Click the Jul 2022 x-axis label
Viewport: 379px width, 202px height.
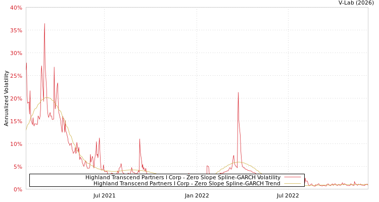coord(288,195)
